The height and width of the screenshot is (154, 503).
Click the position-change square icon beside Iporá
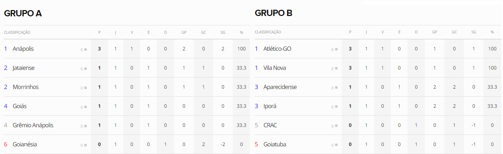(336, 107)
